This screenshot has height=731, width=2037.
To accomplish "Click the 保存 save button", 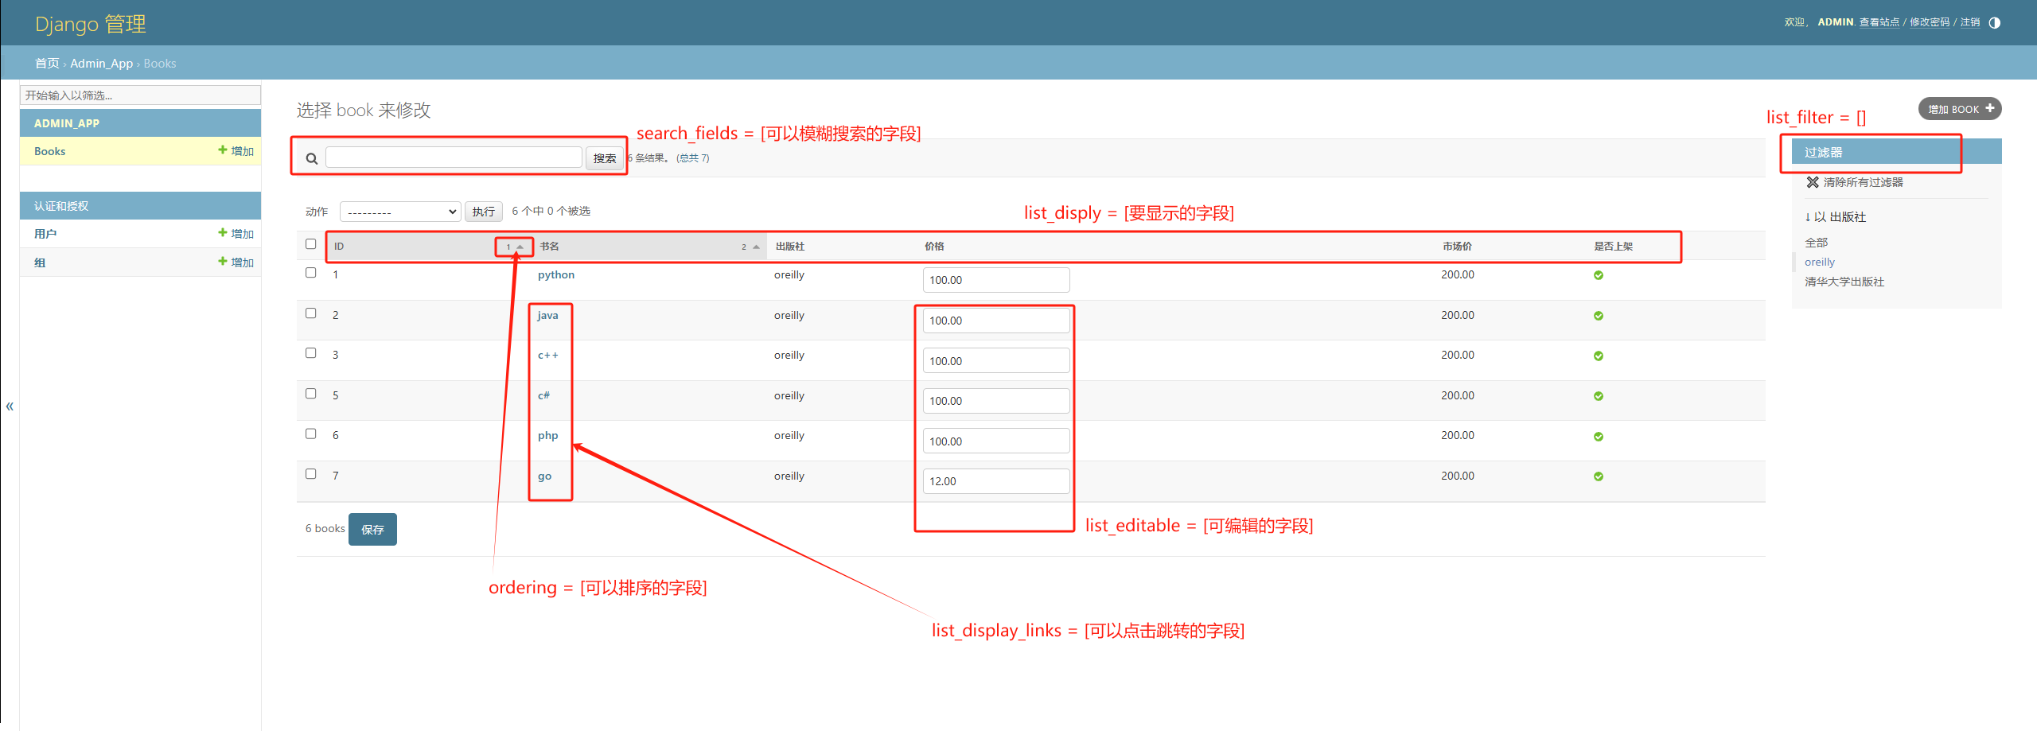I will (372, 530).
